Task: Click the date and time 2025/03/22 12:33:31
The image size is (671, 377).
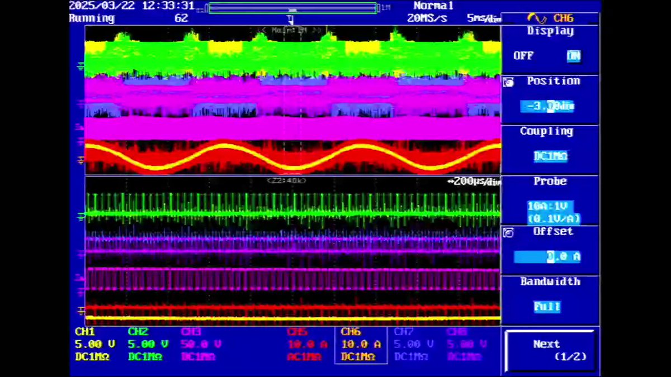Action: 131,6
